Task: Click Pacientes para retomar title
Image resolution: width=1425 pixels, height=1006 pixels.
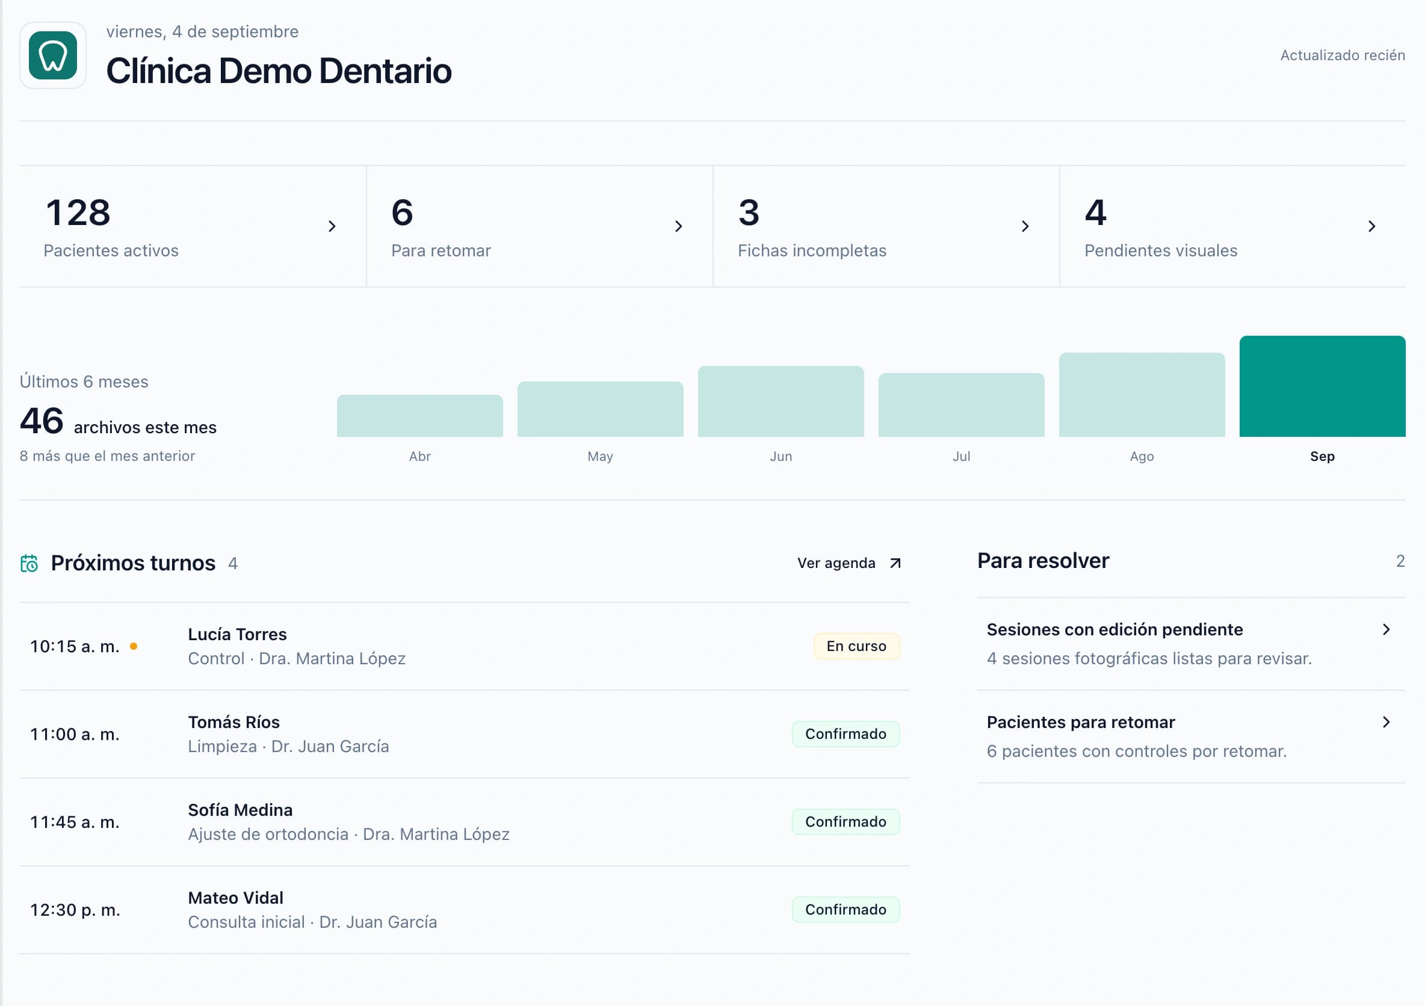Action: click(x=1081, y=722)
